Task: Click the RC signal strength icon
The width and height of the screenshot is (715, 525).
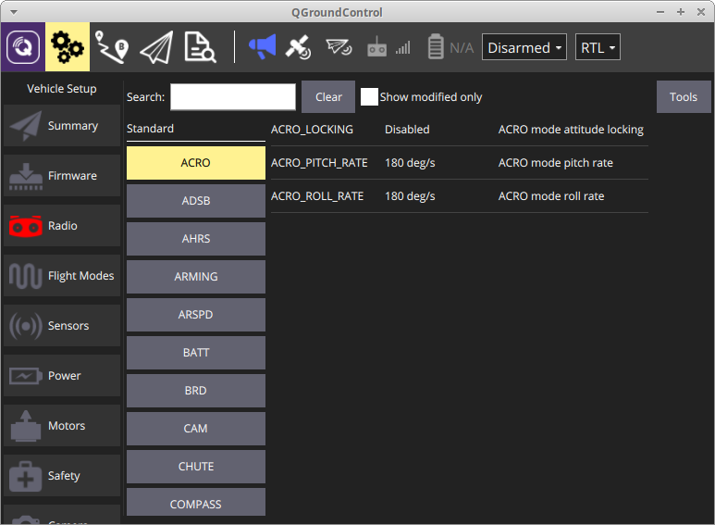Action: [388, 47]
